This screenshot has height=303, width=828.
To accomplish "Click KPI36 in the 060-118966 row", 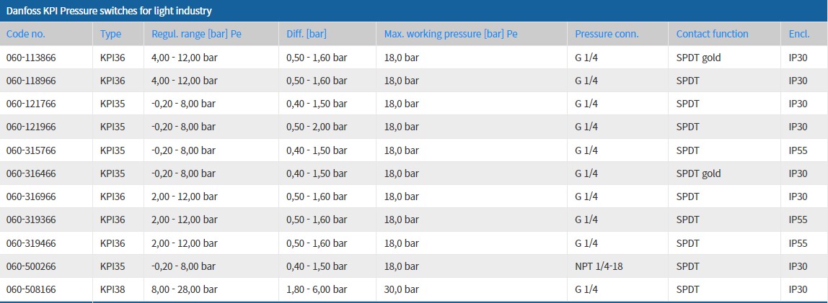I will click(113, 81).
